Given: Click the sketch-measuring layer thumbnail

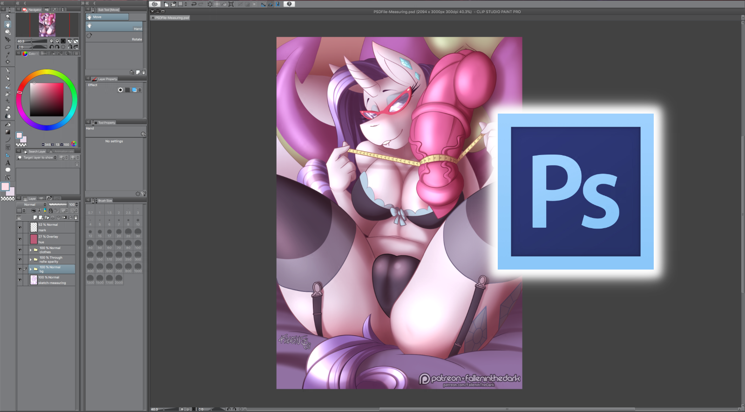Looking at the screenshot, I should [x=34, y=280].
